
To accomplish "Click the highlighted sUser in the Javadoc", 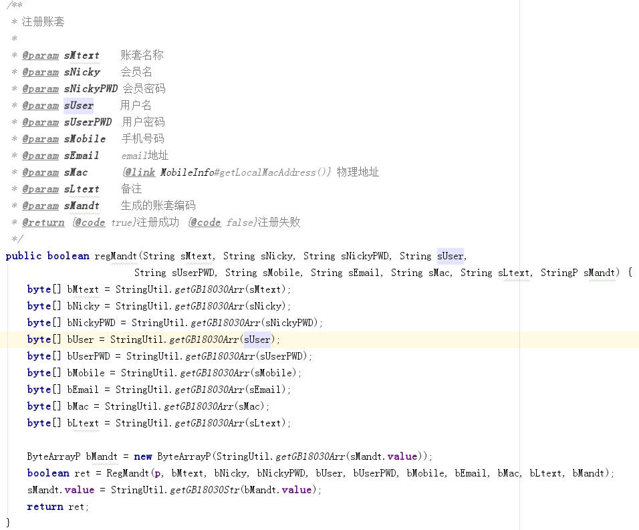I will 79,106.
